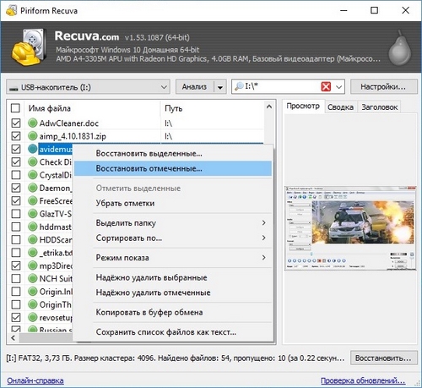Click the Recuva hard hat logo
This screenshot has height=388, width=422.
pyautogui.click(x=30, y=46)
